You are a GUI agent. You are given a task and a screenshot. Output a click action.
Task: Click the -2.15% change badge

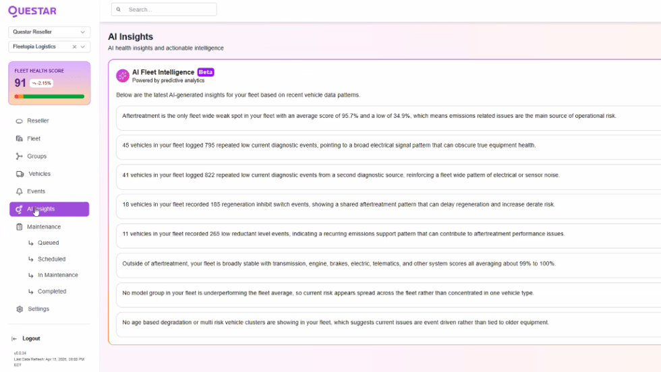[x=41, y=83]
